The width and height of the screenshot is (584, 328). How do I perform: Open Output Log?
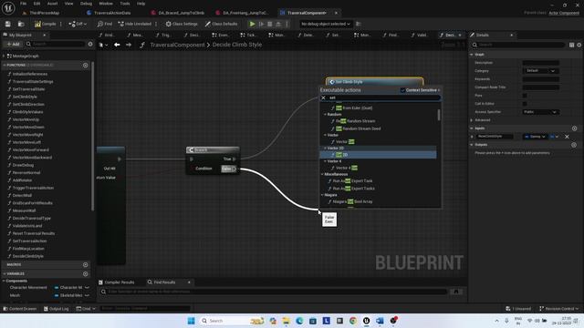(57, 309)
